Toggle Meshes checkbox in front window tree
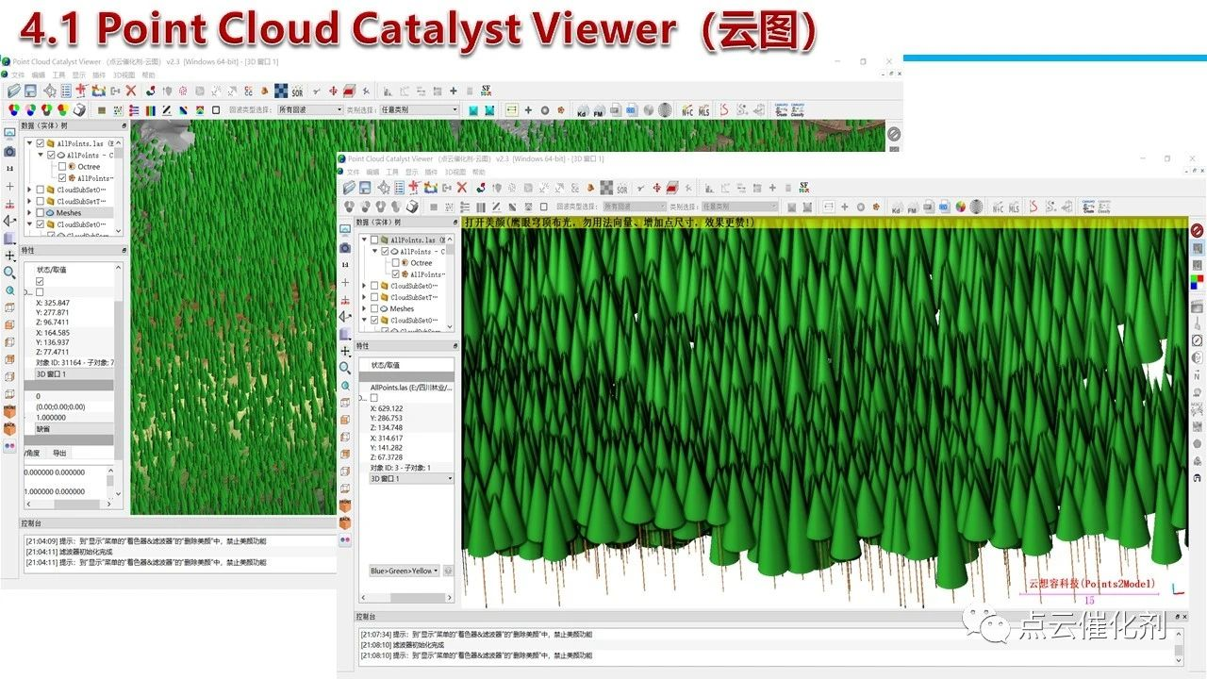Image resolution: width=1207 pixels, height=679 pixels. pyautogui.click(x=375, y=308)
